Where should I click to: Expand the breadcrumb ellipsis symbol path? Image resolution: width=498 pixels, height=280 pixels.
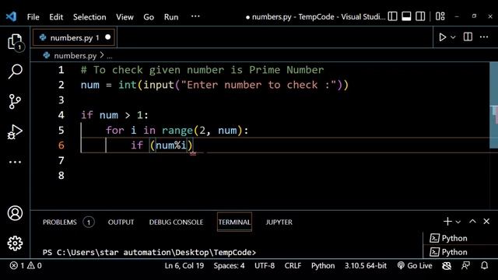(110, 57)
